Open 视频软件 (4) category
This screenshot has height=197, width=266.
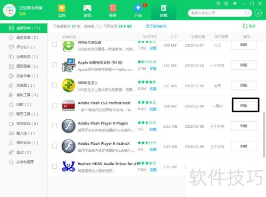click(23, 124)
